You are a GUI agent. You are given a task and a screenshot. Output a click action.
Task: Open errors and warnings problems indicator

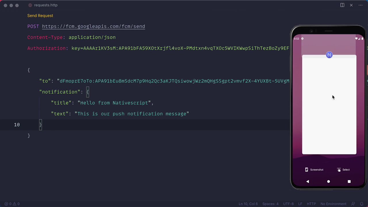12,204
